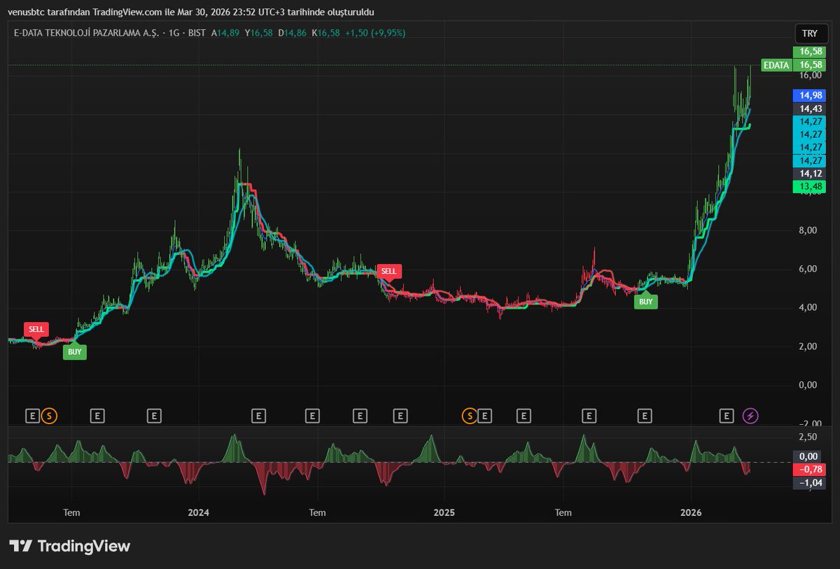Viewport: 840px width, 569px height.
Task: Click the E marker below the mid-chart SELL label
Action: [x=400, y=416]
